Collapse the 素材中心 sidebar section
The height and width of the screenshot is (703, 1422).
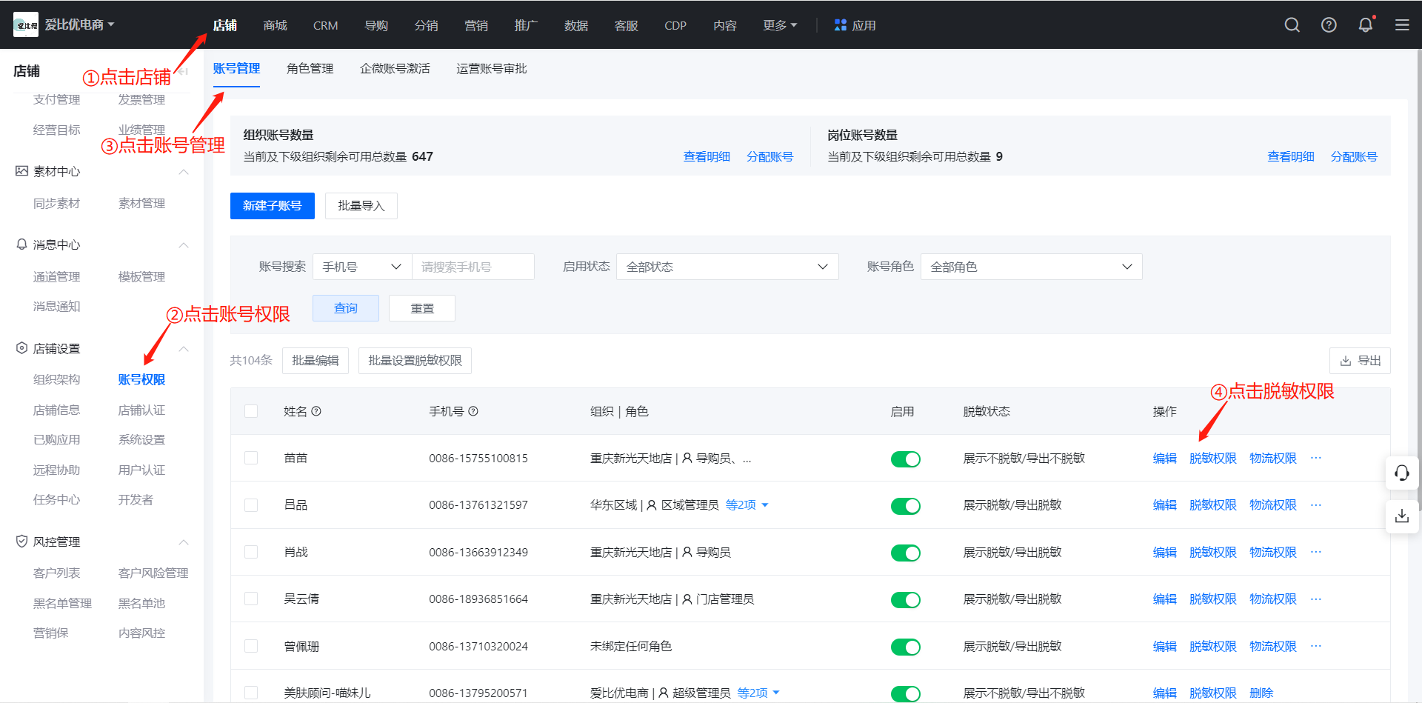pyautogui.click(x=184, y=172)
